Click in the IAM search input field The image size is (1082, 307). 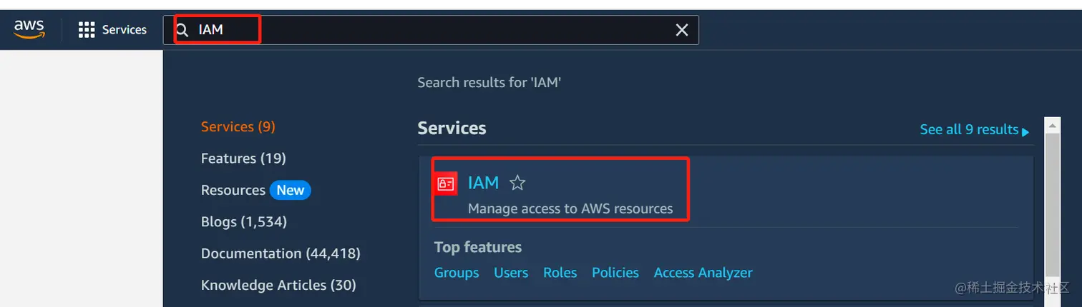pos(429,30)
